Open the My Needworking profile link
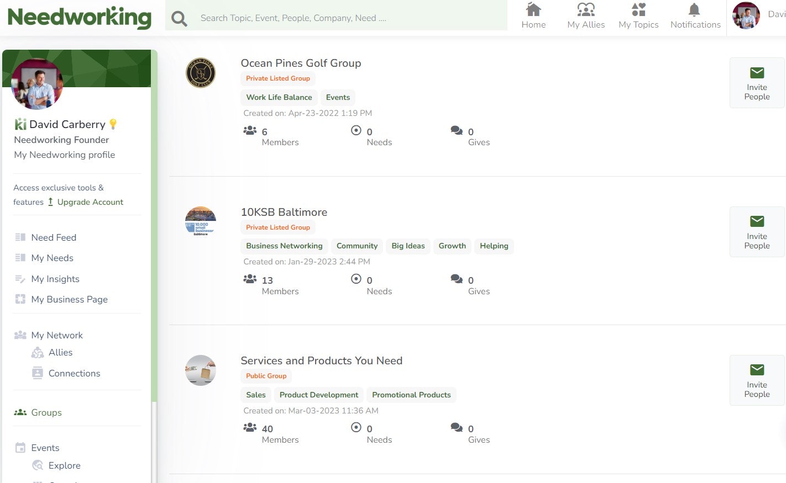The image size is (786, 483). (x=65, y=155)
